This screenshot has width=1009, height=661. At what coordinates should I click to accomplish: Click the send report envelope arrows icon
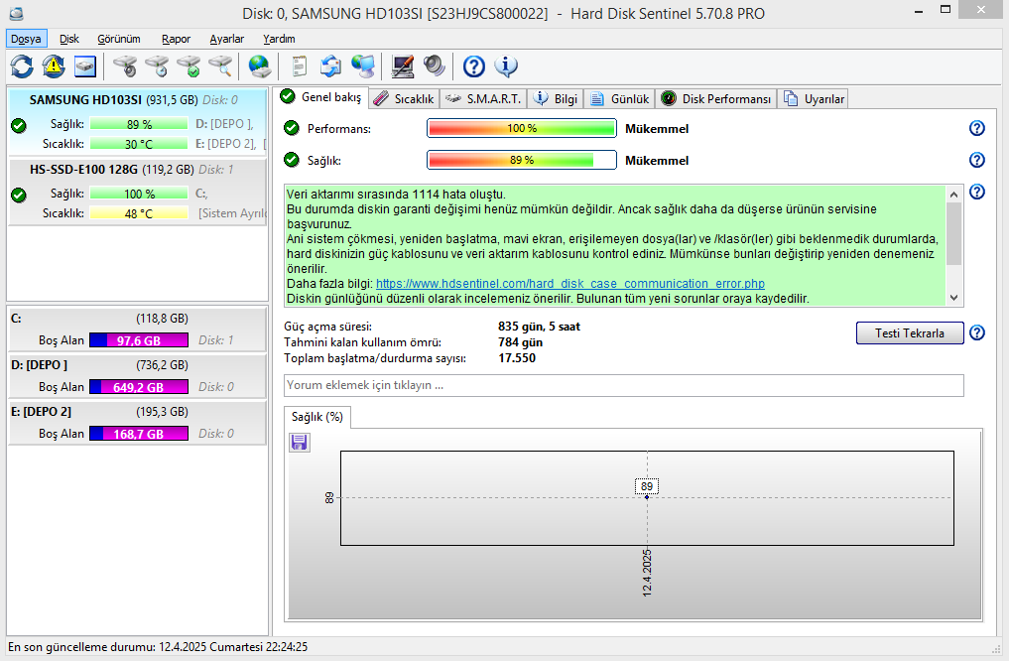point(330,66)
